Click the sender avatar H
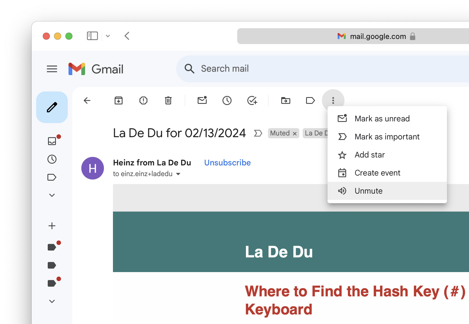This screenshot has height=324, width=469. pos(93,168)
